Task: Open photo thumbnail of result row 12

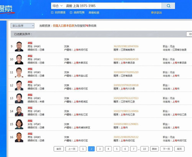Action: click(x=19, y=85)
